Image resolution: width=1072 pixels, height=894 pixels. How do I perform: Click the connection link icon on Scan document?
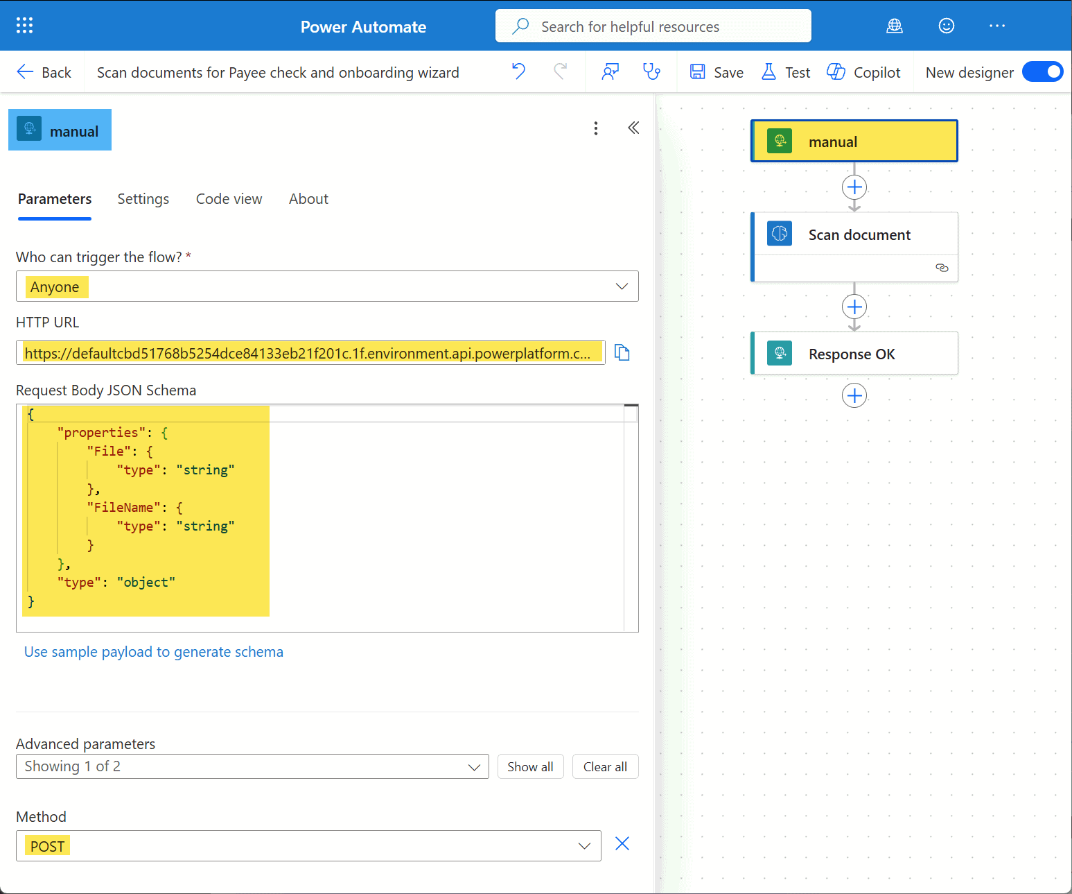942,268
